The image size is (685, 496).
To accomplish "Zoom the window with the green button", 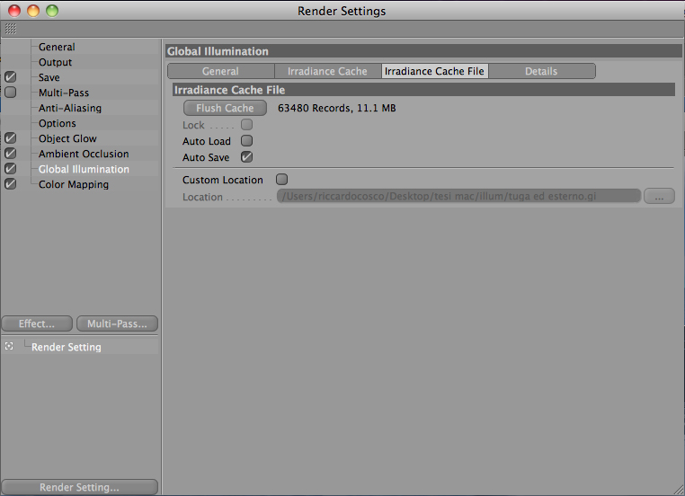I will pos(52,11).
